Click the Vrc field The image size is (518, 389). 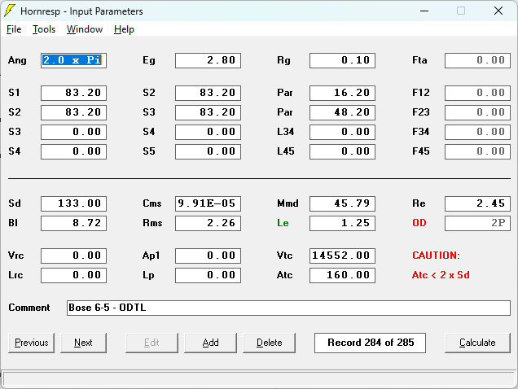point(73,256)
